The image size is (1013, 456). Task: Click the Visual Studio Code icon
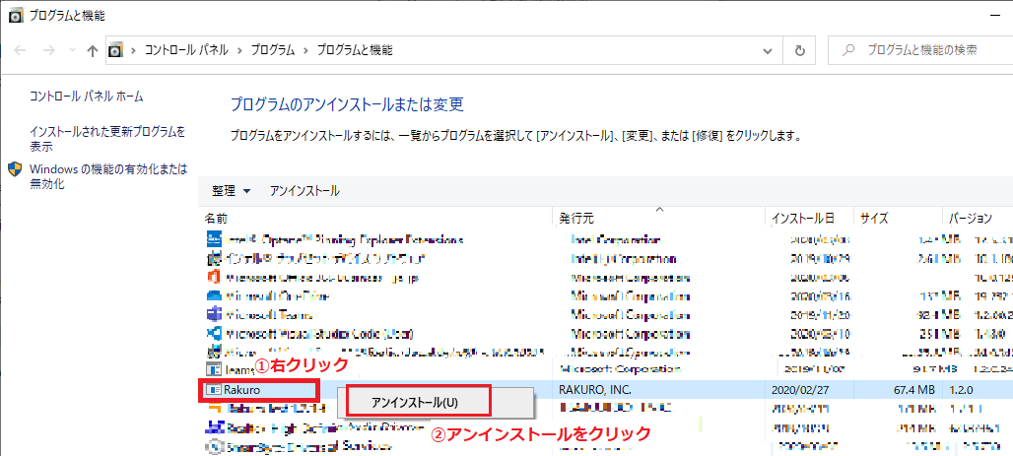(213, 334)
